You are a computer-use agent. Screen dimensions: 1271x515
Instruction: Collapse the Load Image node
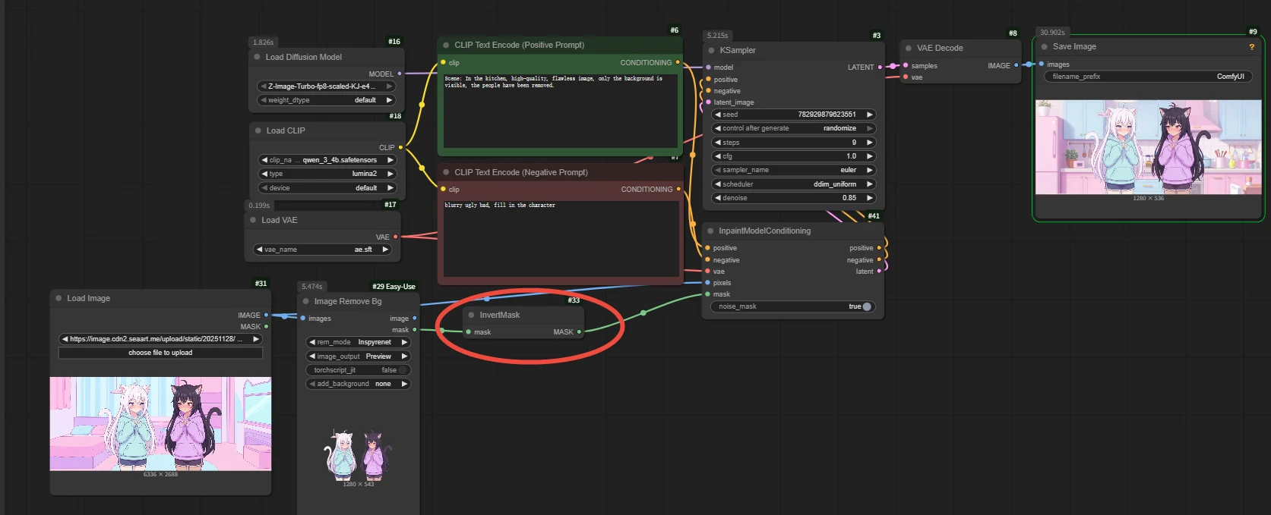(58, 298)
